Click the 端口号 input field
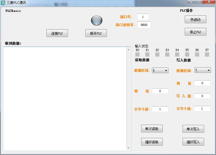Screen dimensions: 216x155 [143, 17]
